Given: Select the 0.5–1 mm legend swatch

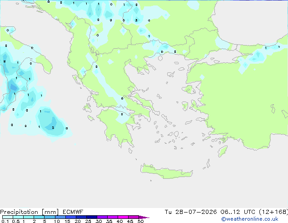Looking at the screenshot, I should pos(18,217).
